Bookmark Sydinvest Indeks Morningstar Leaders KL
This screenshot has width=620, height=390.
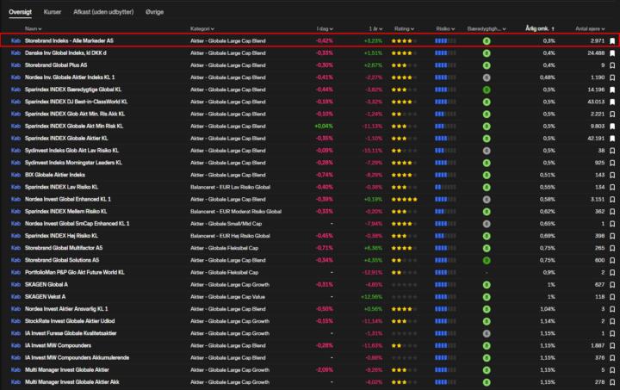tap(612, 163)
